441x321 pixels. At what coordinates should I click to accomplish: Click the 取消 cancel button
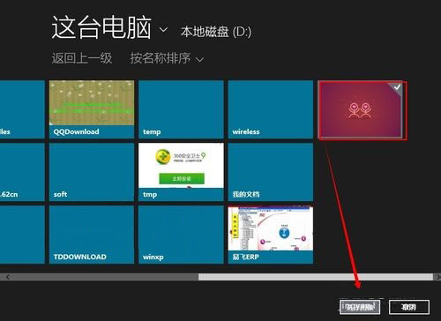pyautogui.click(x=409, y=307)
